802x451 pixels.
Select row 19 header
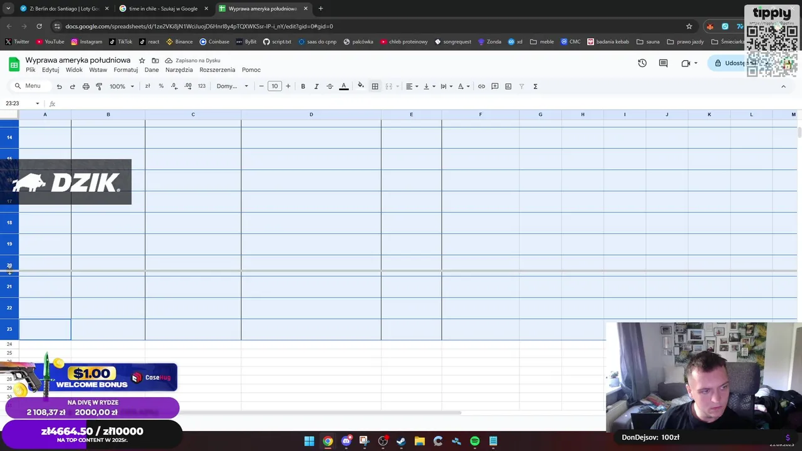pyautogui.click(x=9, y=244)
